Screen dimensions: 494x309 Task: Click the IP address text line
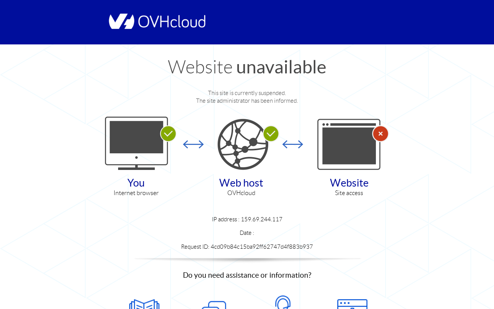[x=247, y=219]
